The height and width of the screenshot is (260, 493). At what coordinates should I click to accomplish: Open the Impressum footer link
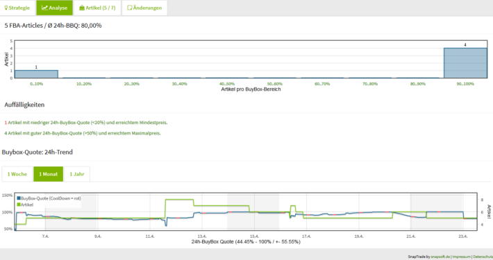click(x=461, y=257)
